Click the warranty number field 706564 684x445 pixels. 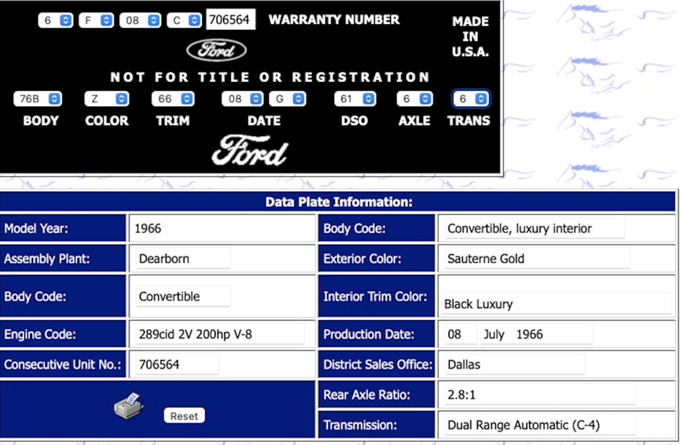[231, 19]
